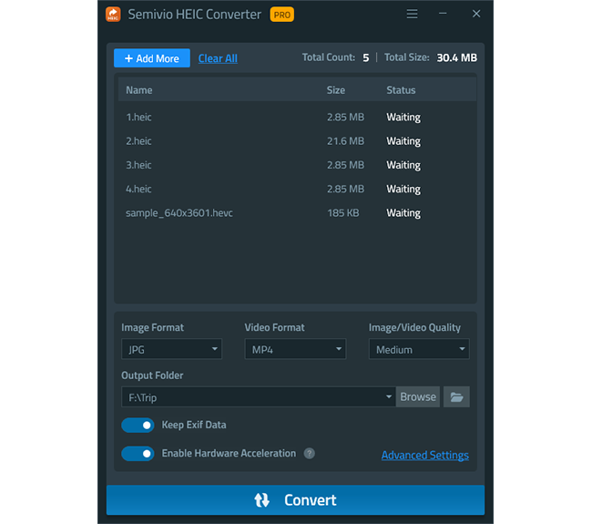Click the Browse button

pyautogui.click(x=418, y=396)
